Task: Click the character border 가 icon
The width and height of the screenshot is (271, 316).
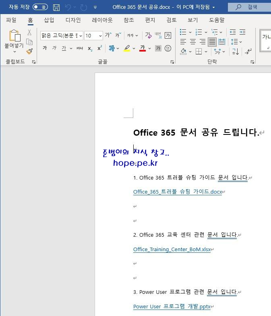Action: 168,35
